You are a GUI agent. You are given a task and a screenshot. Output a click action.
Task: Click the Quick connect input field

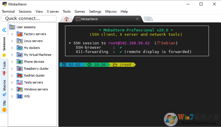pos(29,18)
